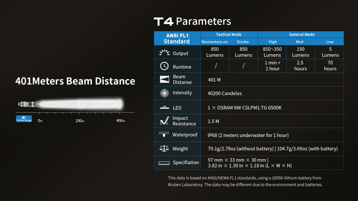Viewport: 358px width, 201px height.
Task: Click the T4 Parameters title
Action: [192, 21]
